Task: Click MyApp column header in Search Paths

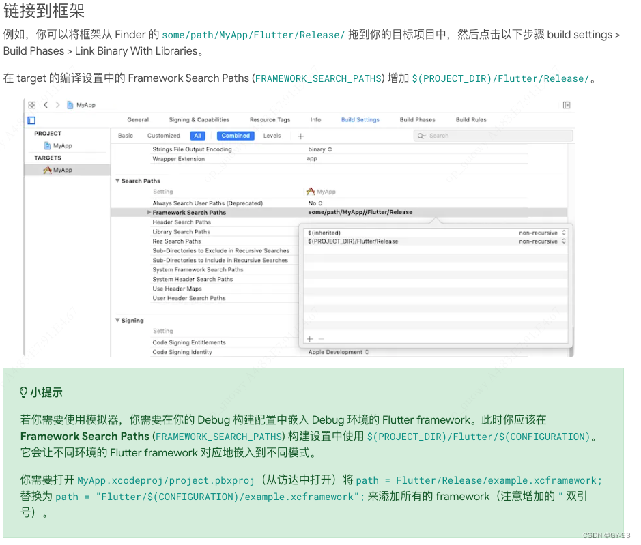Action: click(x=322, y=192)
